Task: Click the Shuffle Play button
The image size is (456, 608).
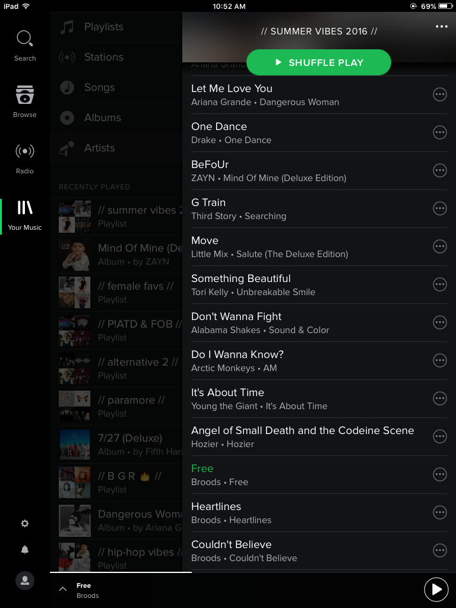Action: click(319, 62)
